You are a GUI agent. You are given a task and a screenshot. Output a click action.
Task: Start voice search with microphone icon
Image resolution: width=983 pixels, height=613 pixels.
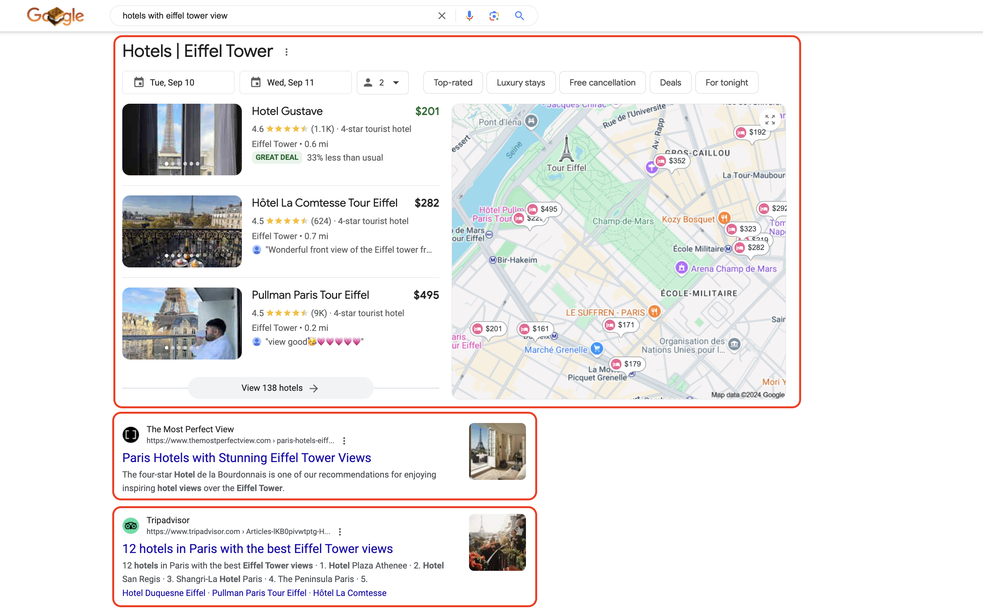point(469,16)
